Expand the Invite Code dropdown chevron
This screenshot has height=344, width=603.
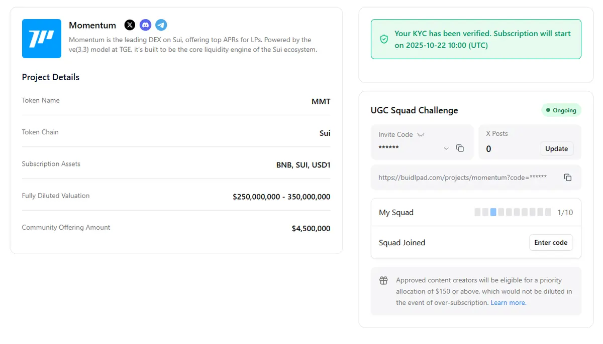(x=446, y=148)
